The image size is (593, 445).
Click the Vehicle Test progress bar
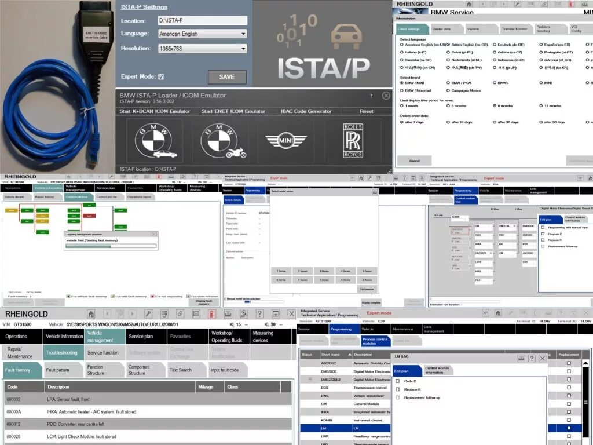pyautogui.click(x=111, y=246)
